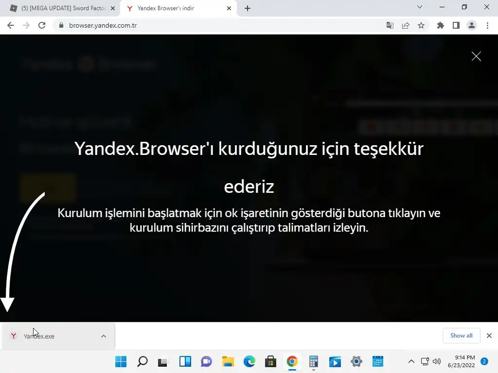The image size is (498, 373).
Task: Open Settings gear on taskbar
Action: click(x=356, y=361)
